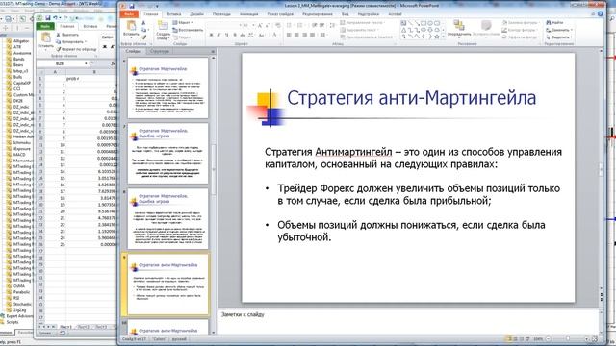
Task: Click the Parabolic indicator in MetaTrader navigator
Action: coord(18,292)
